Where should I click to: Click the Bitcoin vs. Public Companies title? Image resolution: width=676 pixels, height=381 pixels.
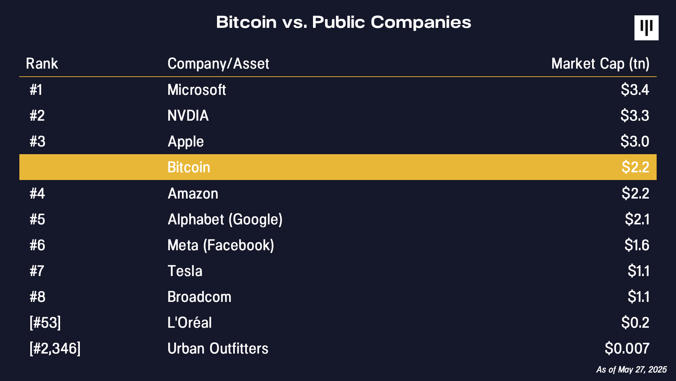coord(344,22)
